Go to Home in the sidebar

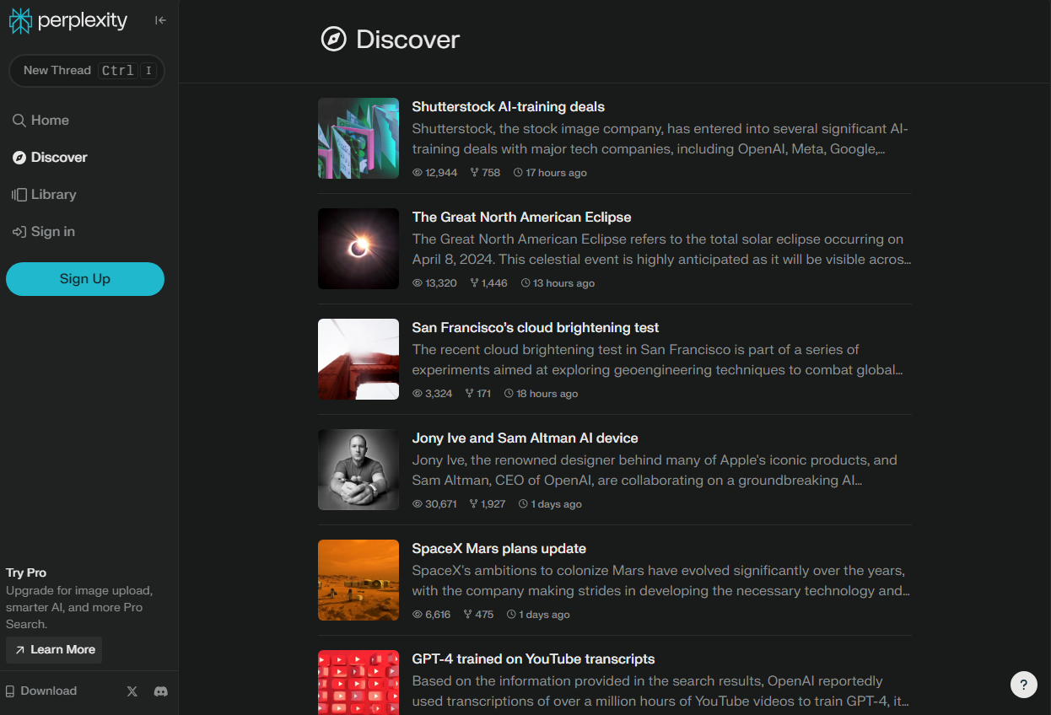(40, 121)
